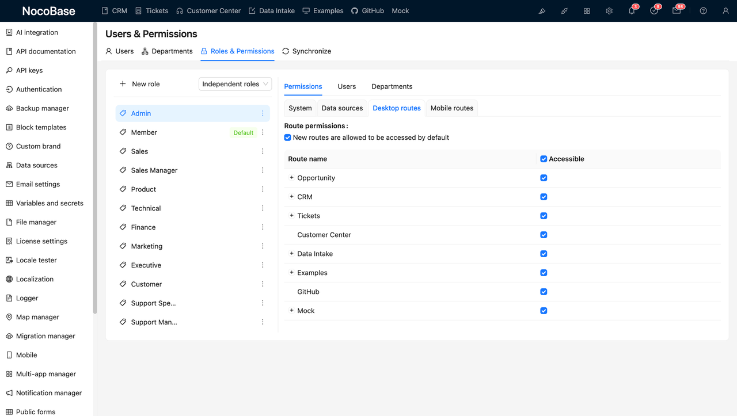The height and width of the screenshot is (416, 737).
Task: Disable New routes are allowed by default
Action: [x=287, y=138]
